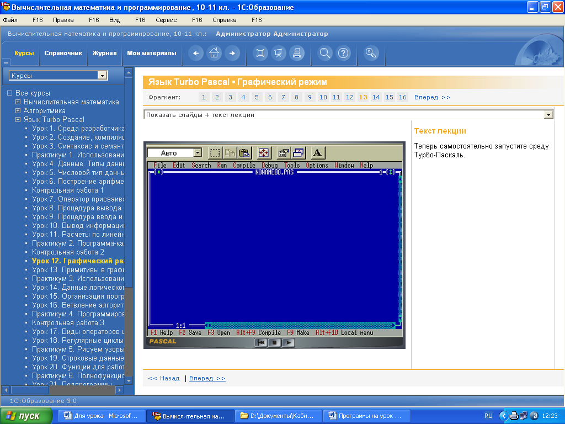Open the Авто font size dropdown
Image resolution: width=565 pixels, height=424 pixels.
tap(198, 153)
